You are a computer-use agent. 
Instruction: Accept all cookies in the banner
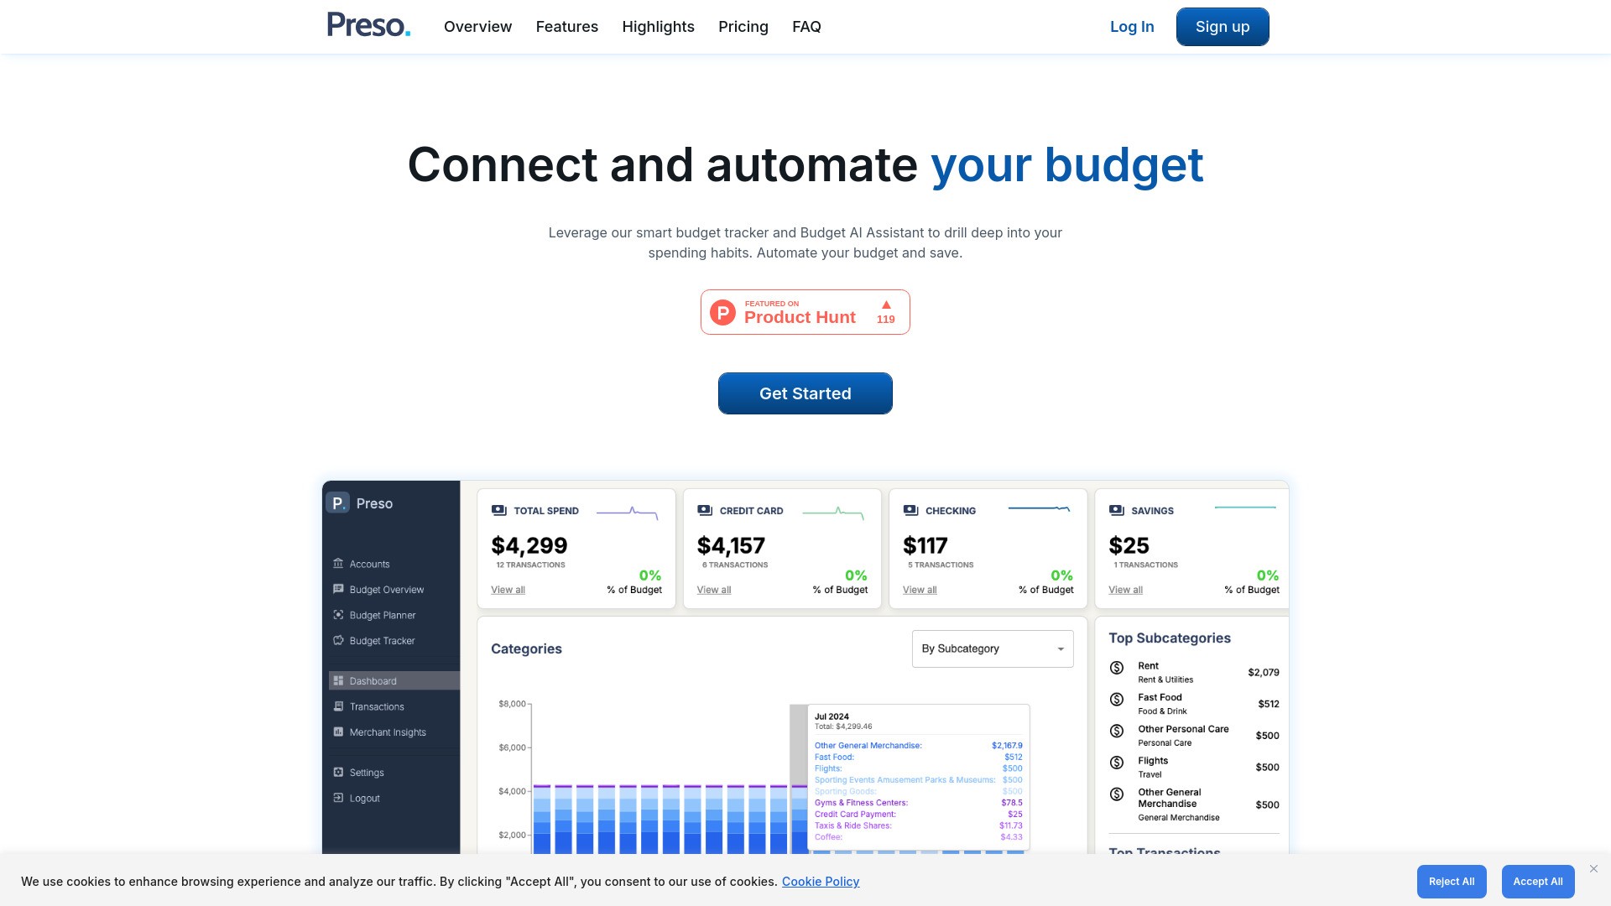pos(1537,882)
